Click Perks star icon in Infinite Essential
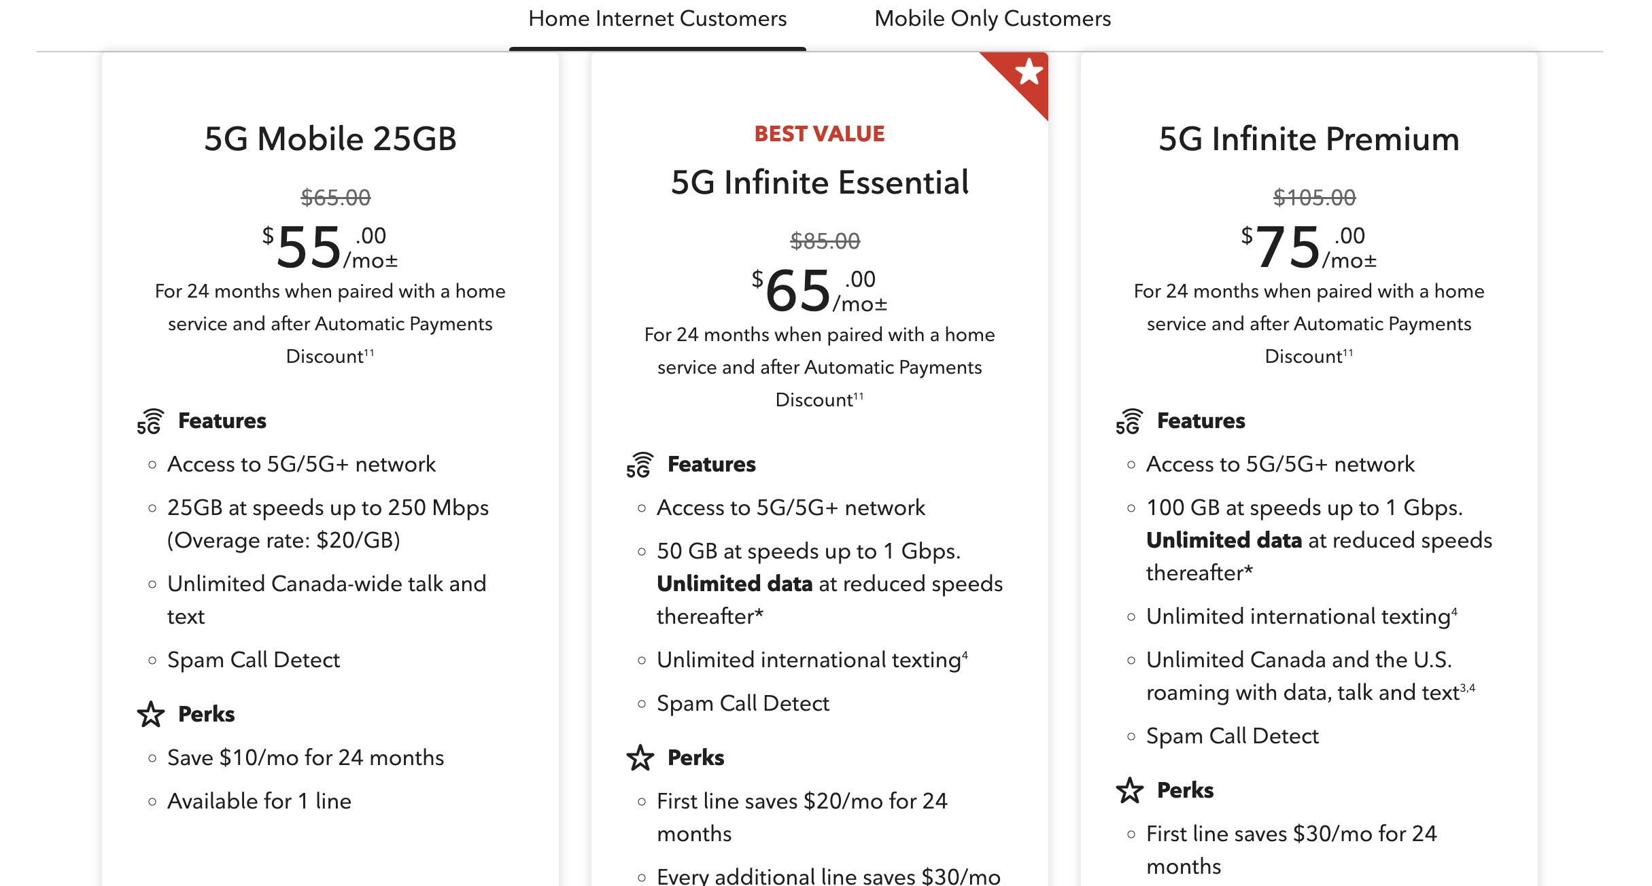The height and width of the screenshot is (886, 1652). pos(640,758)
